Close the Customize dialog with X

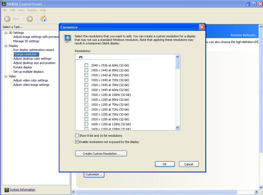point(202,27)
